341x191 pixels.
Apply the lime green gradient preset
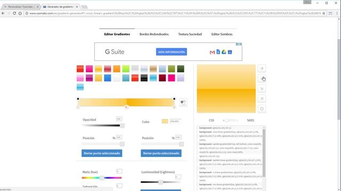126,69
